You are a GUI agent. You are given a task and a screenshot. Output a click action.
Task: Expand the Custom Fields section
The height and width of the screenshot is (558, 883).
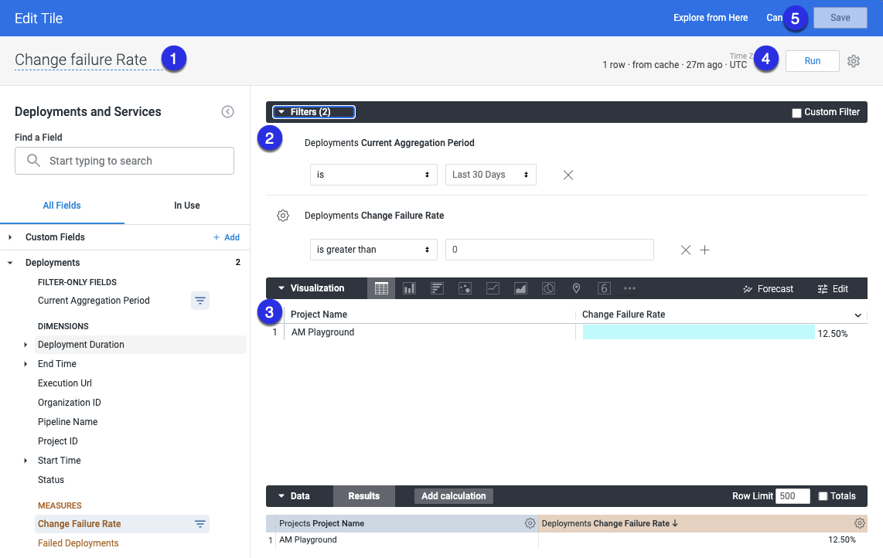[11, 237]
